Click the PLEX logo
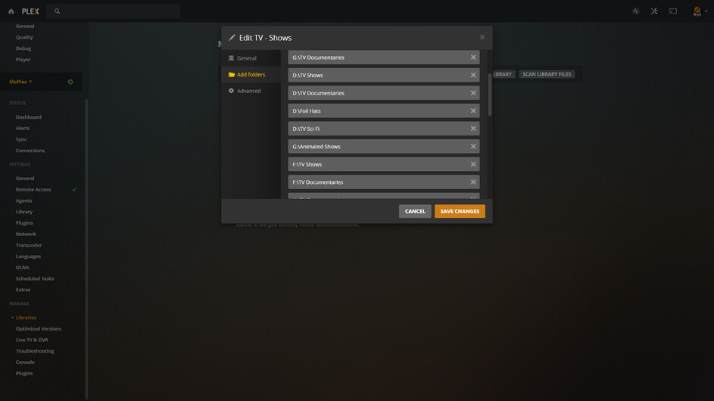The width and height of the screenshot is (714, 401). pyautogui.click(x=30, y=11)
